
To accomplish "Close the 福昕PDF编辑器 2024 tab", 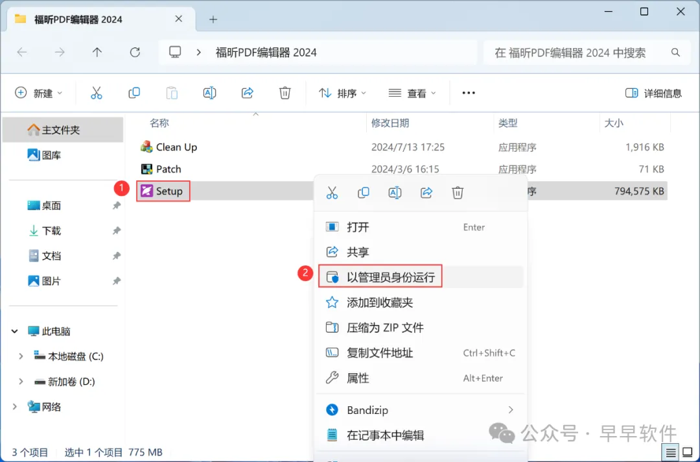I will [x=179, y=19].
